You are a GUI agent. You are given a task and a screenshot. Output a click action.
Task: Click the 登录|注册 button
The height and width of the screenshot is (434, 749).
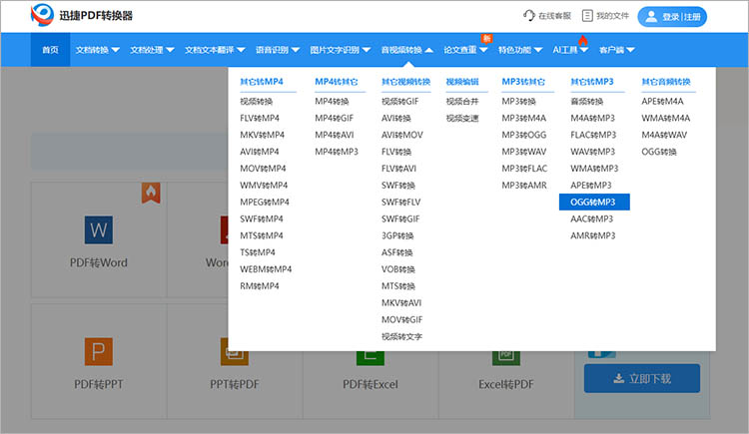(x=672, y=17)
